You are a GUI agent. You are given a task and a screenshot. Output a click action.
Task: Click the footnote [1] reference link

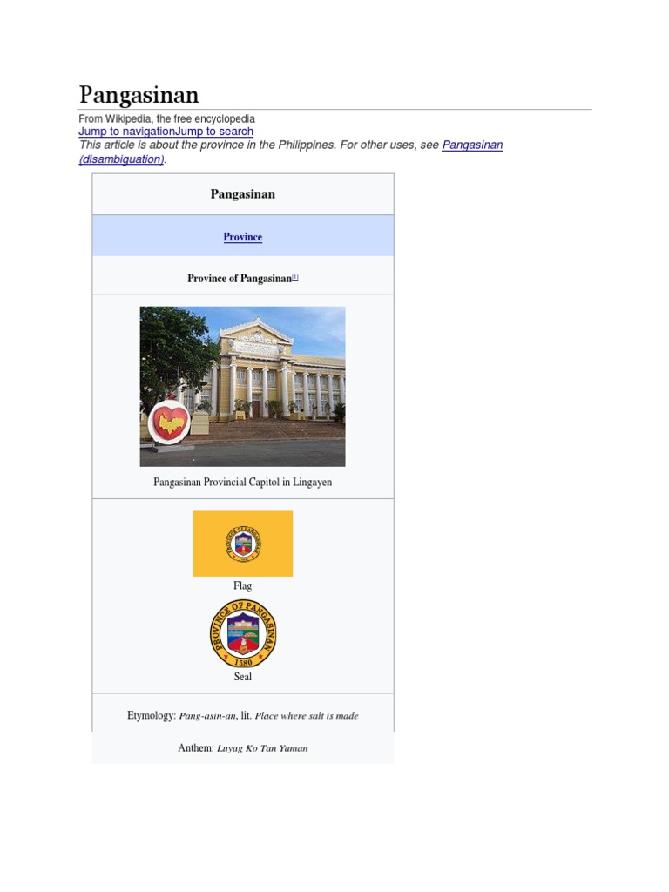(x=294, y=278)
